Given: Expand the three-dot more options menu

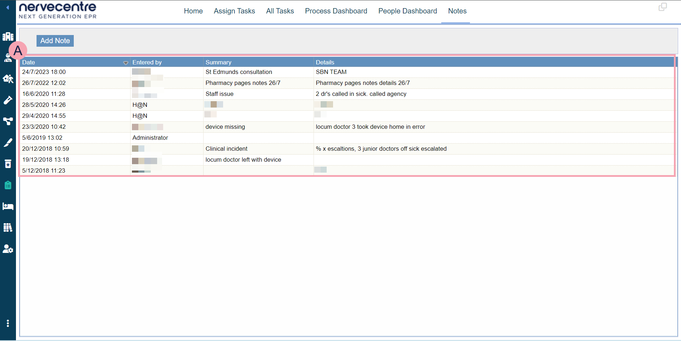Looking at the screenshot, I should point(8,323).
